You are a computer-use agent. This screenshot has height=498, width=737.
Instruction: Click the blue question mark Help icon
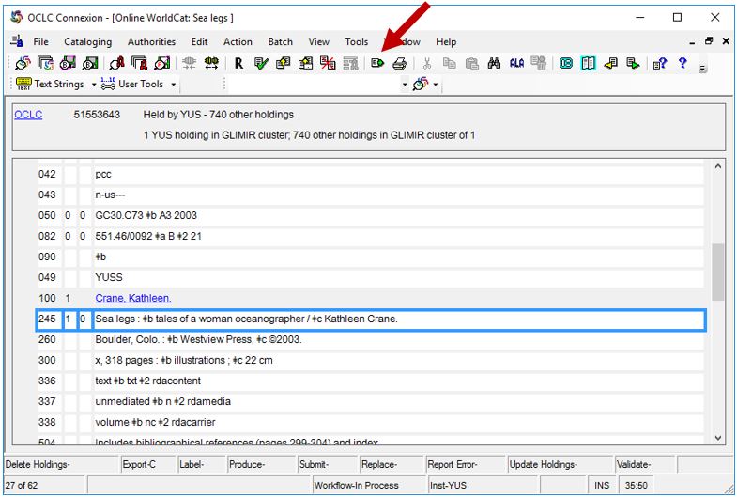coord(683,63)
